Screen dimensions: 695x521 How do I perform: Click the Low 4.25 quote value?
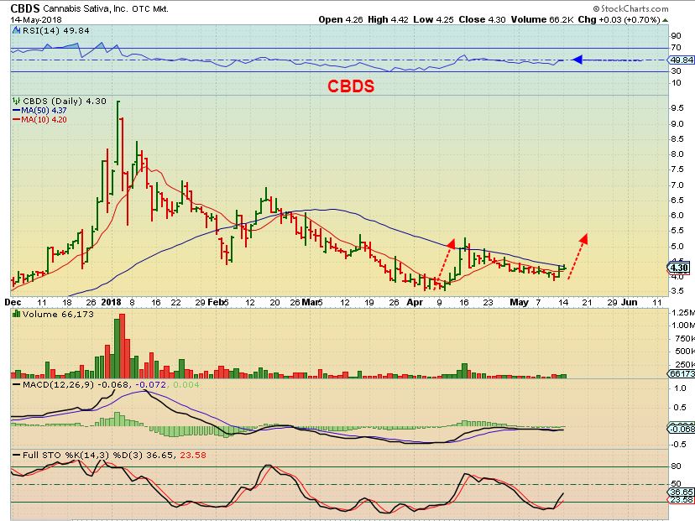433,19
